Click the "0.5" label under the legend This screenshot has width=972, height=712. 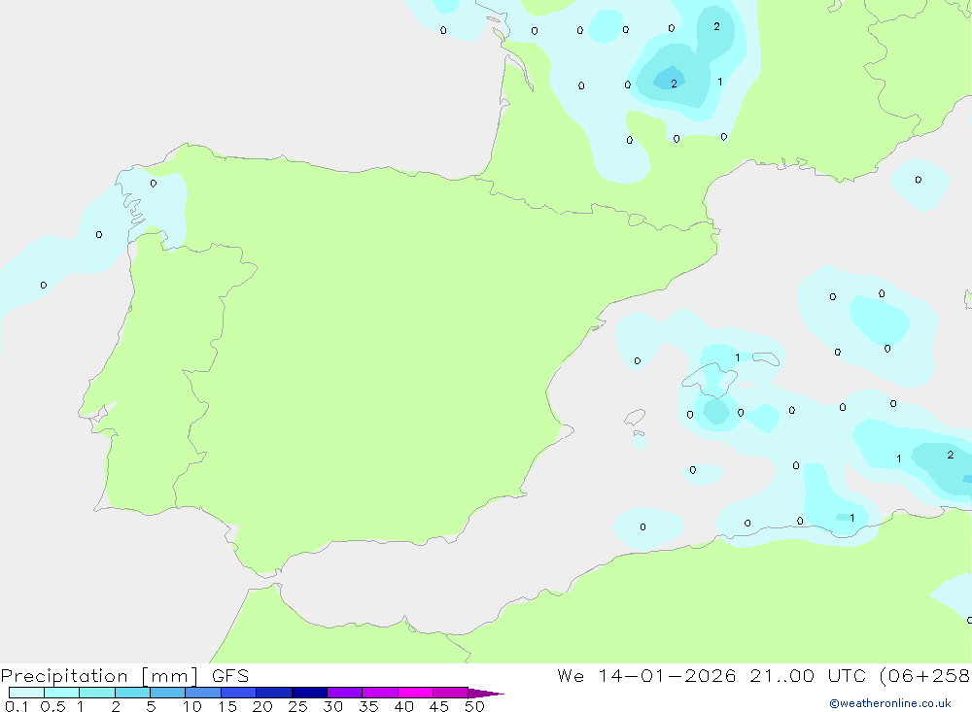(x=52, y=706)
